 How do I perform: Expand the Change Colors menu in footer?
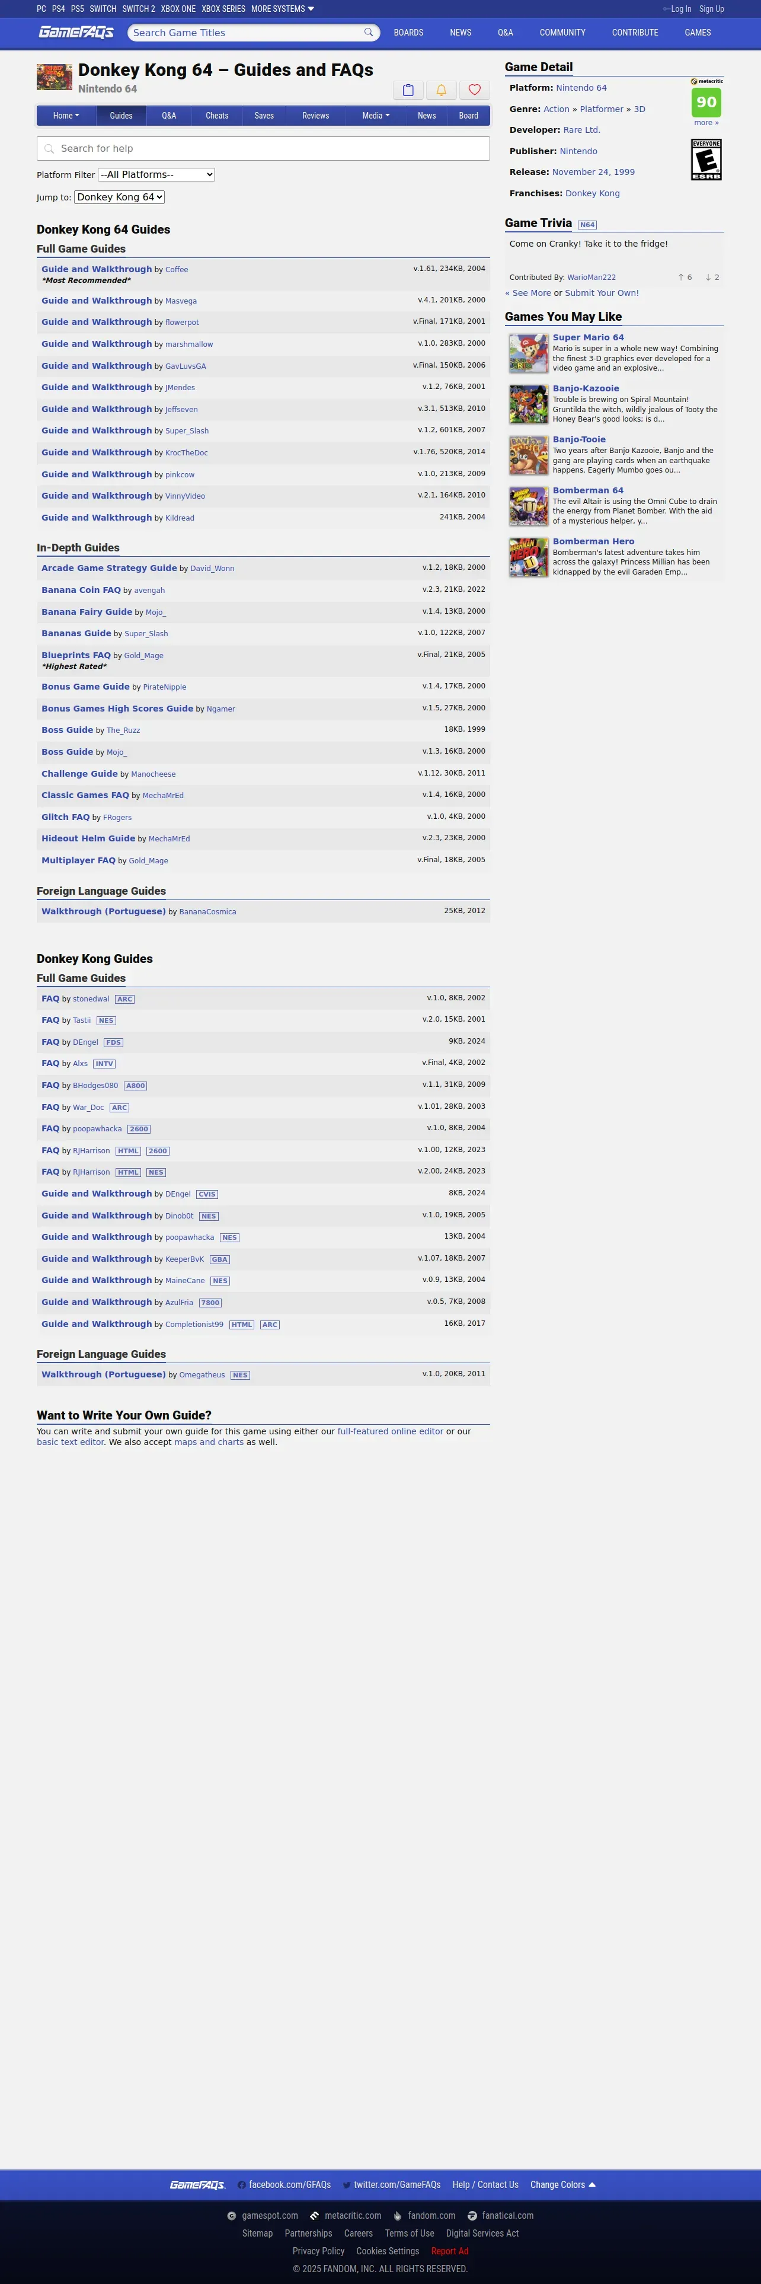pyautogui.click(x=562, y=2184)
